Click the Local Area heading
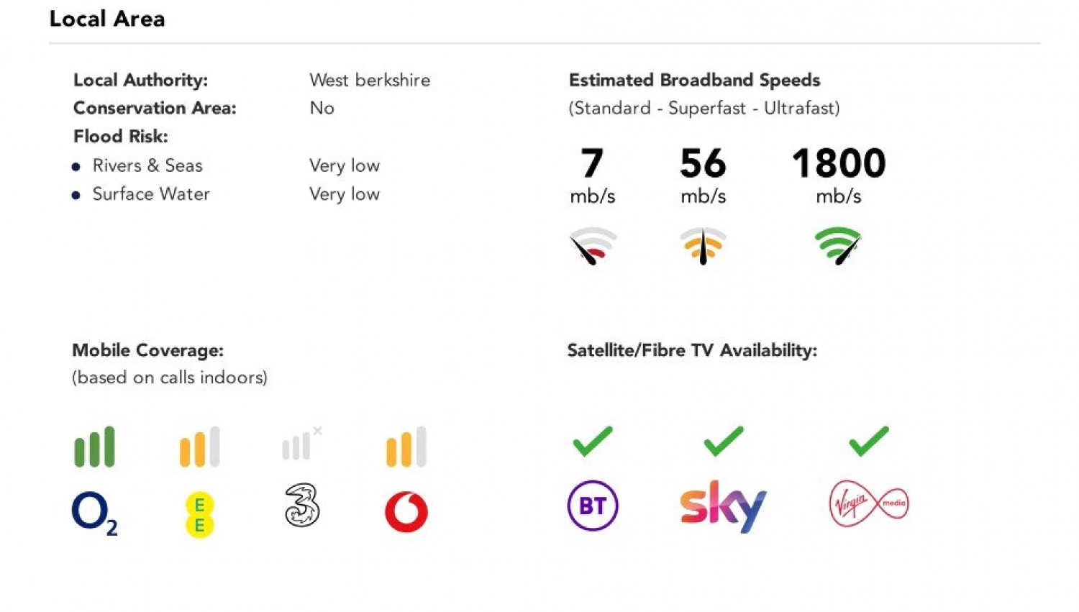Screen dimensions: 1079x612 point(107,19)
